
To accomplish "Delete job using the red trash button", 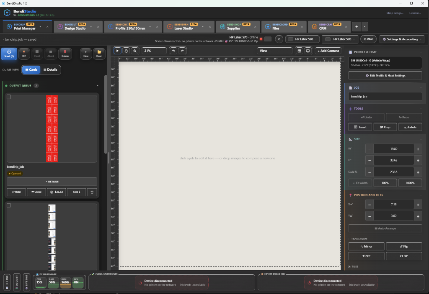I will coord(65,54).
